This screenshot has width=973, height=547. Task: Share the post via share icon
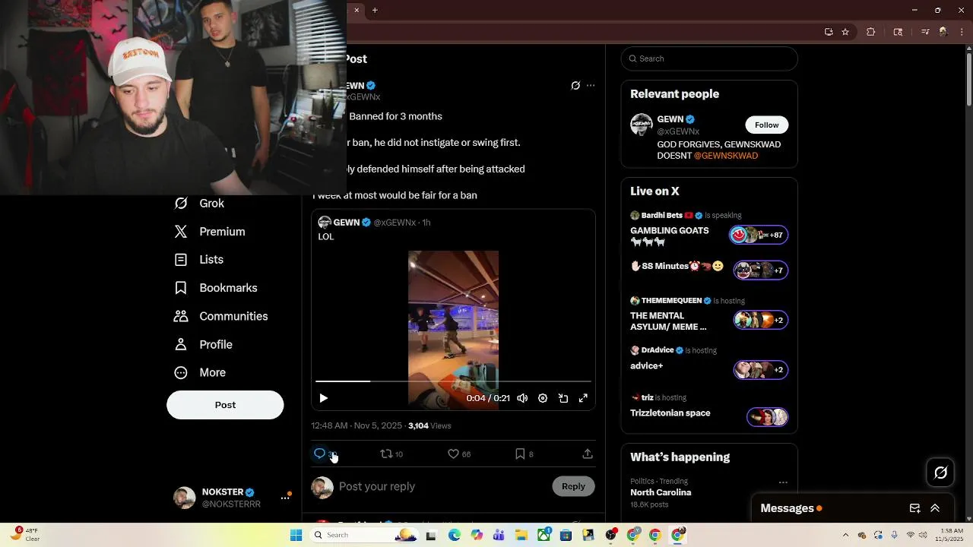pyautogui.click(x=588, y=454)
